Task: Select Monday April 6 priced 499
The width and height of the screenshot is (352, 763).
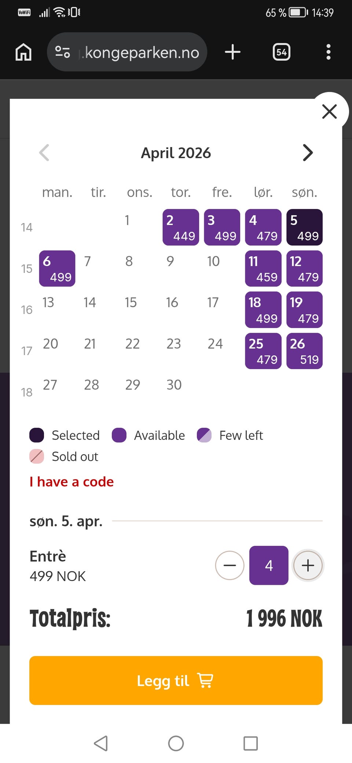Action: (57, 269)
